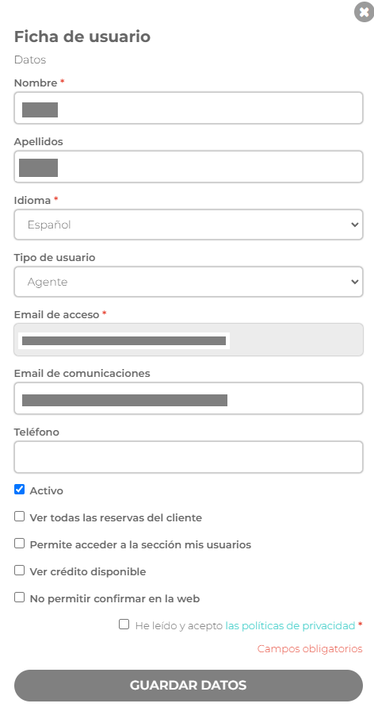The height and width of the screenshot is (711, 374).
Task: Open las políticas de privacidad link
Action: [x=290, y=626]
